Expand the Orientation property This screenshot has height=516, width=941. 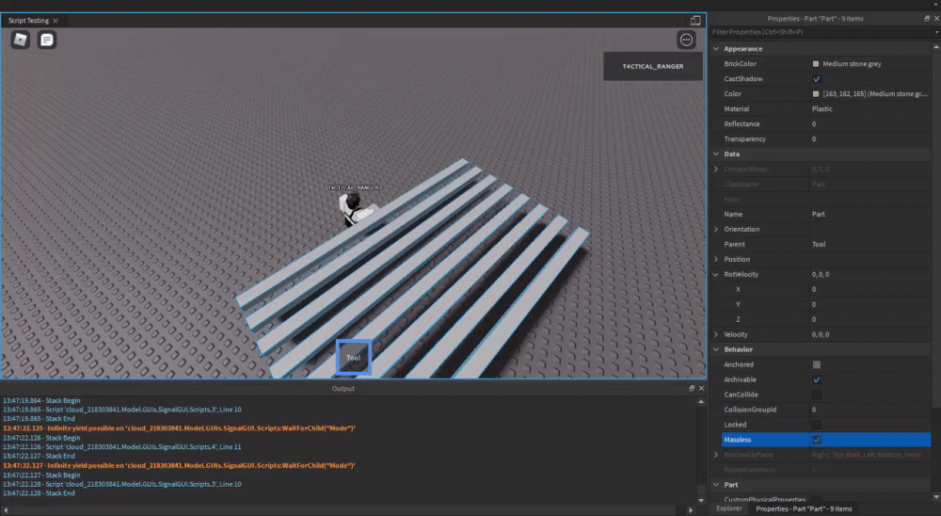pyautogui.click(x=716, y=229)
